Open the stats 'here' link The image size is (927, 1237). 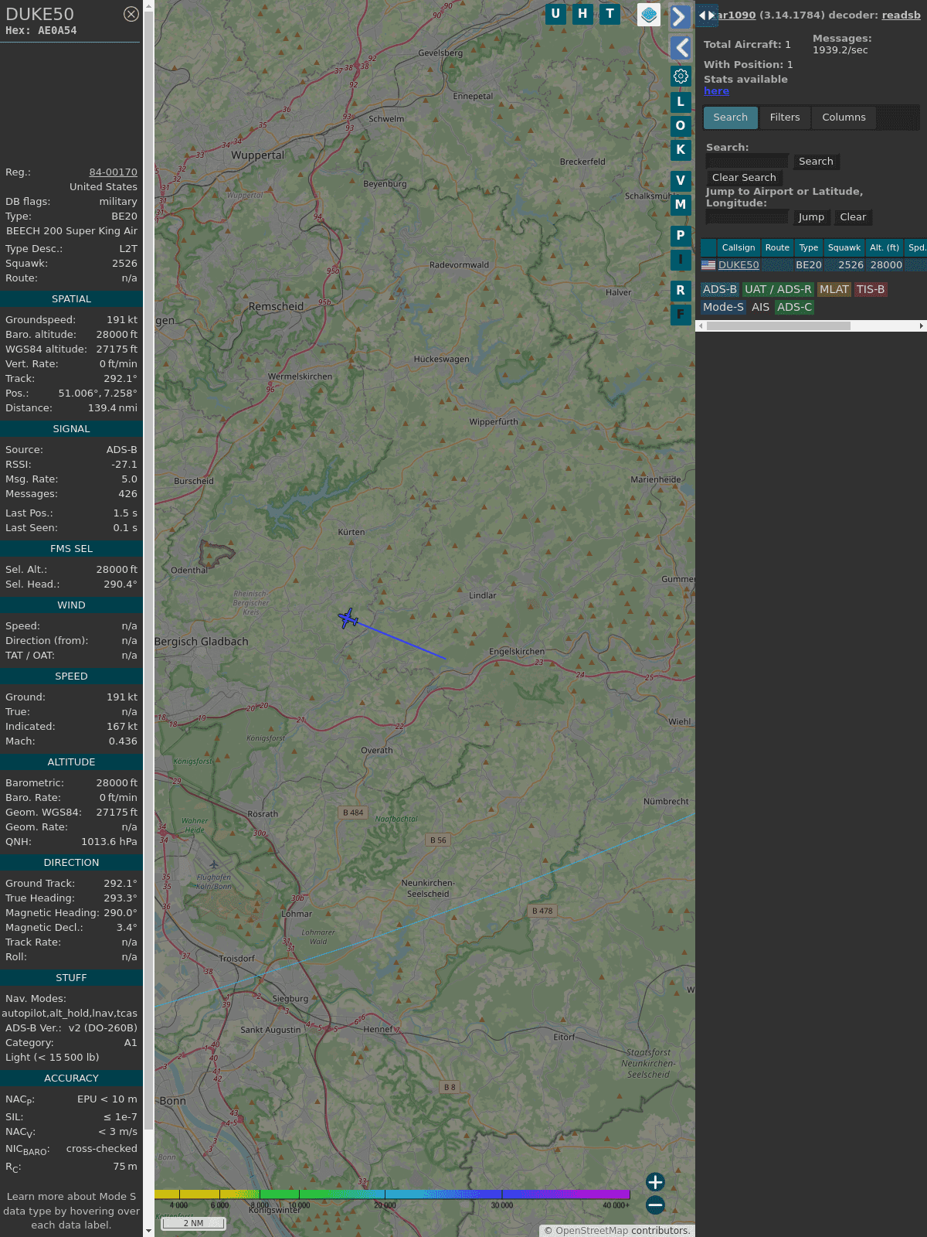(x=716, y=91)
